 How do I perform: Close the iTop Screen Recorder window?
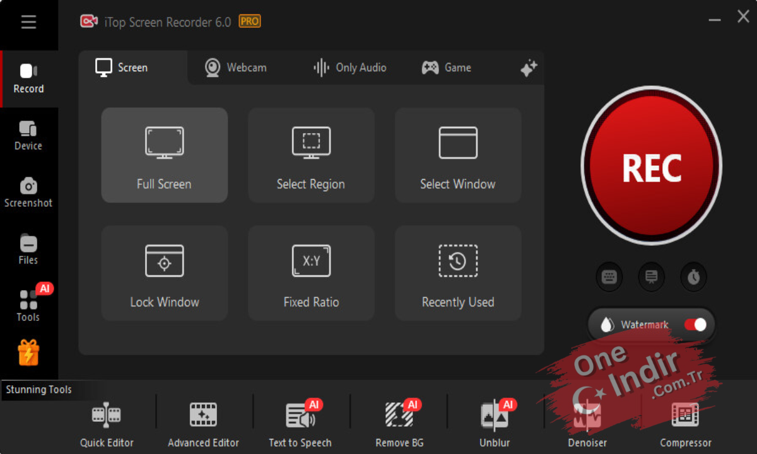(x=743, y=18)
